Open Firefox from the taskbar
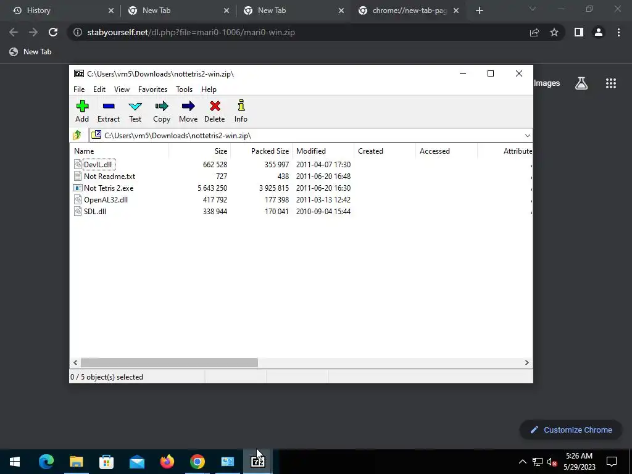Viewport: 632px width, 474px height. [x=167, y=462]
